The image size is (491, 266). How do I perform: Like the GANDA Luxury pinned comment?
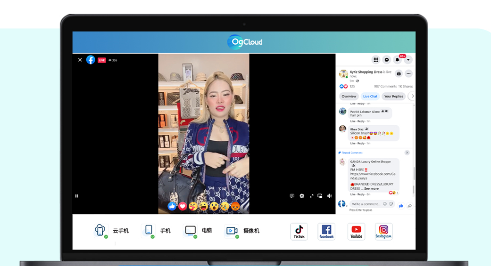(353, 194)
